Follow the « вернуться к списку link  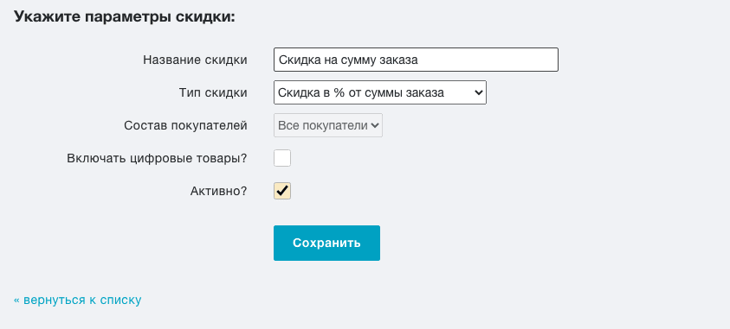coord(78,300)
